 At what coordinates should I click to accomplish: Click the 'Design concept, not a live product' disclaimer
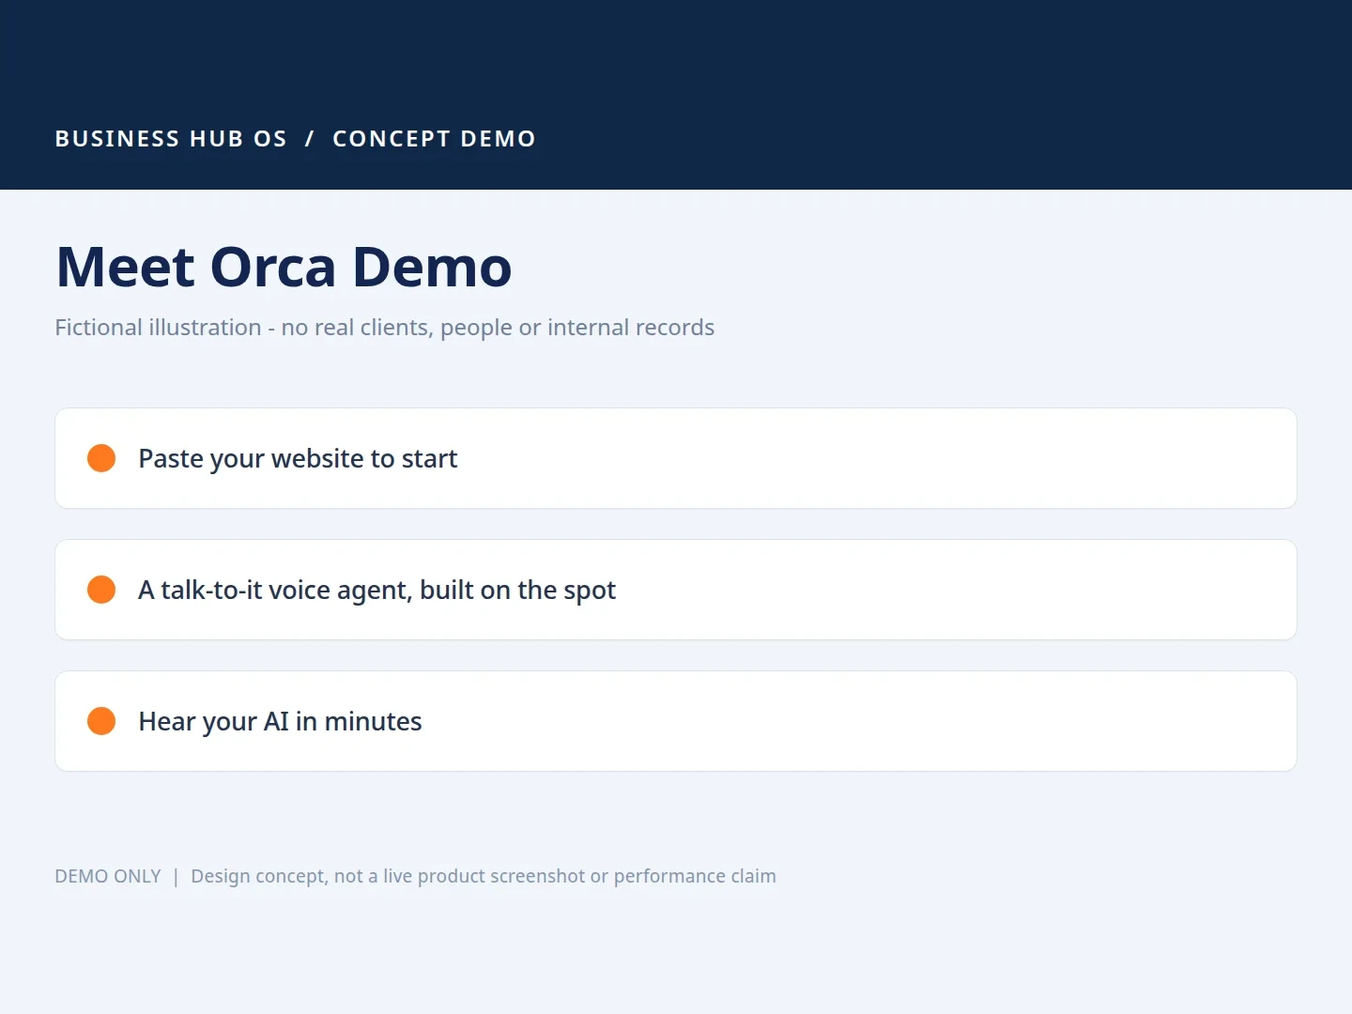484,876
